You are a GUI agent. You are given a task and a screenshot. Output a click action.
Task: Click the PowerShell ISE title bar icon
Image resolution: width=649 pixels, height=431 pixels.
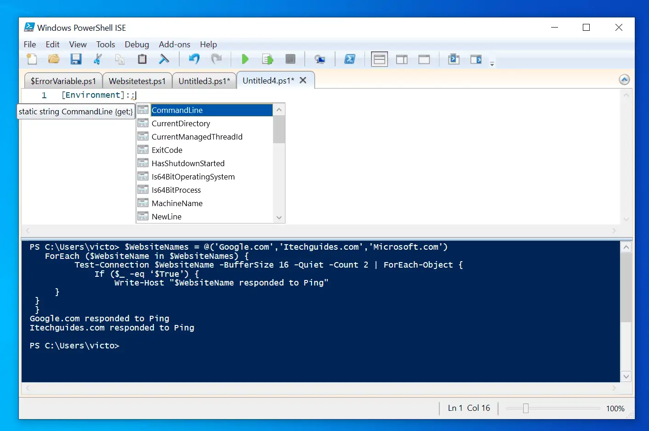29,28
